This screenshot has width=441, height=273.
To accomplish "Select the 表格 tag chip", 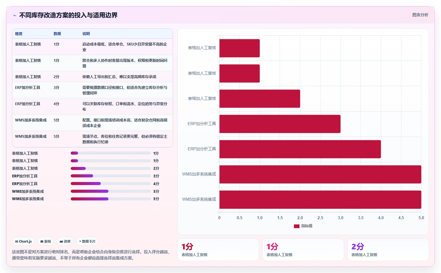I will point(45,241).
